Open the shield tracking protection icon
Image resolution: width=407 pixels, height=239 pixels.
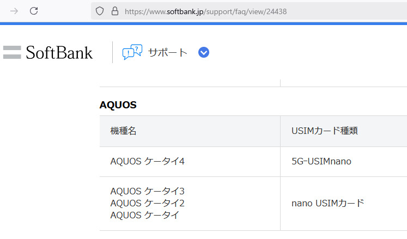point(100,11)
